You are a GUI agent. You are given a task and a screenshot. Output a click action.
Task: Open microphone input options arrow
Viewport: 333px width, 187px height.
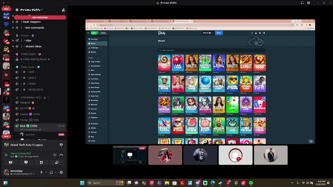[x=46, y=172]
